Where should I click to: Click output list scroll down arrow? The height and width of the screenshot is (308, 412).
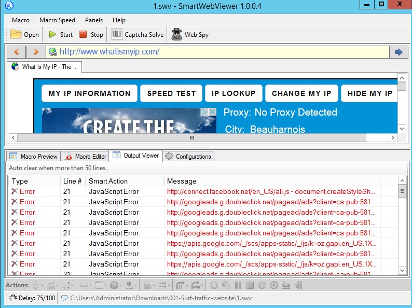click(x=402, y=270)
